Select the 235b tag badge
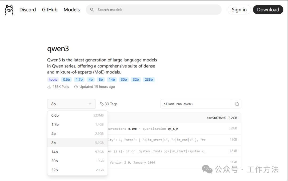 tap(149, 80)
